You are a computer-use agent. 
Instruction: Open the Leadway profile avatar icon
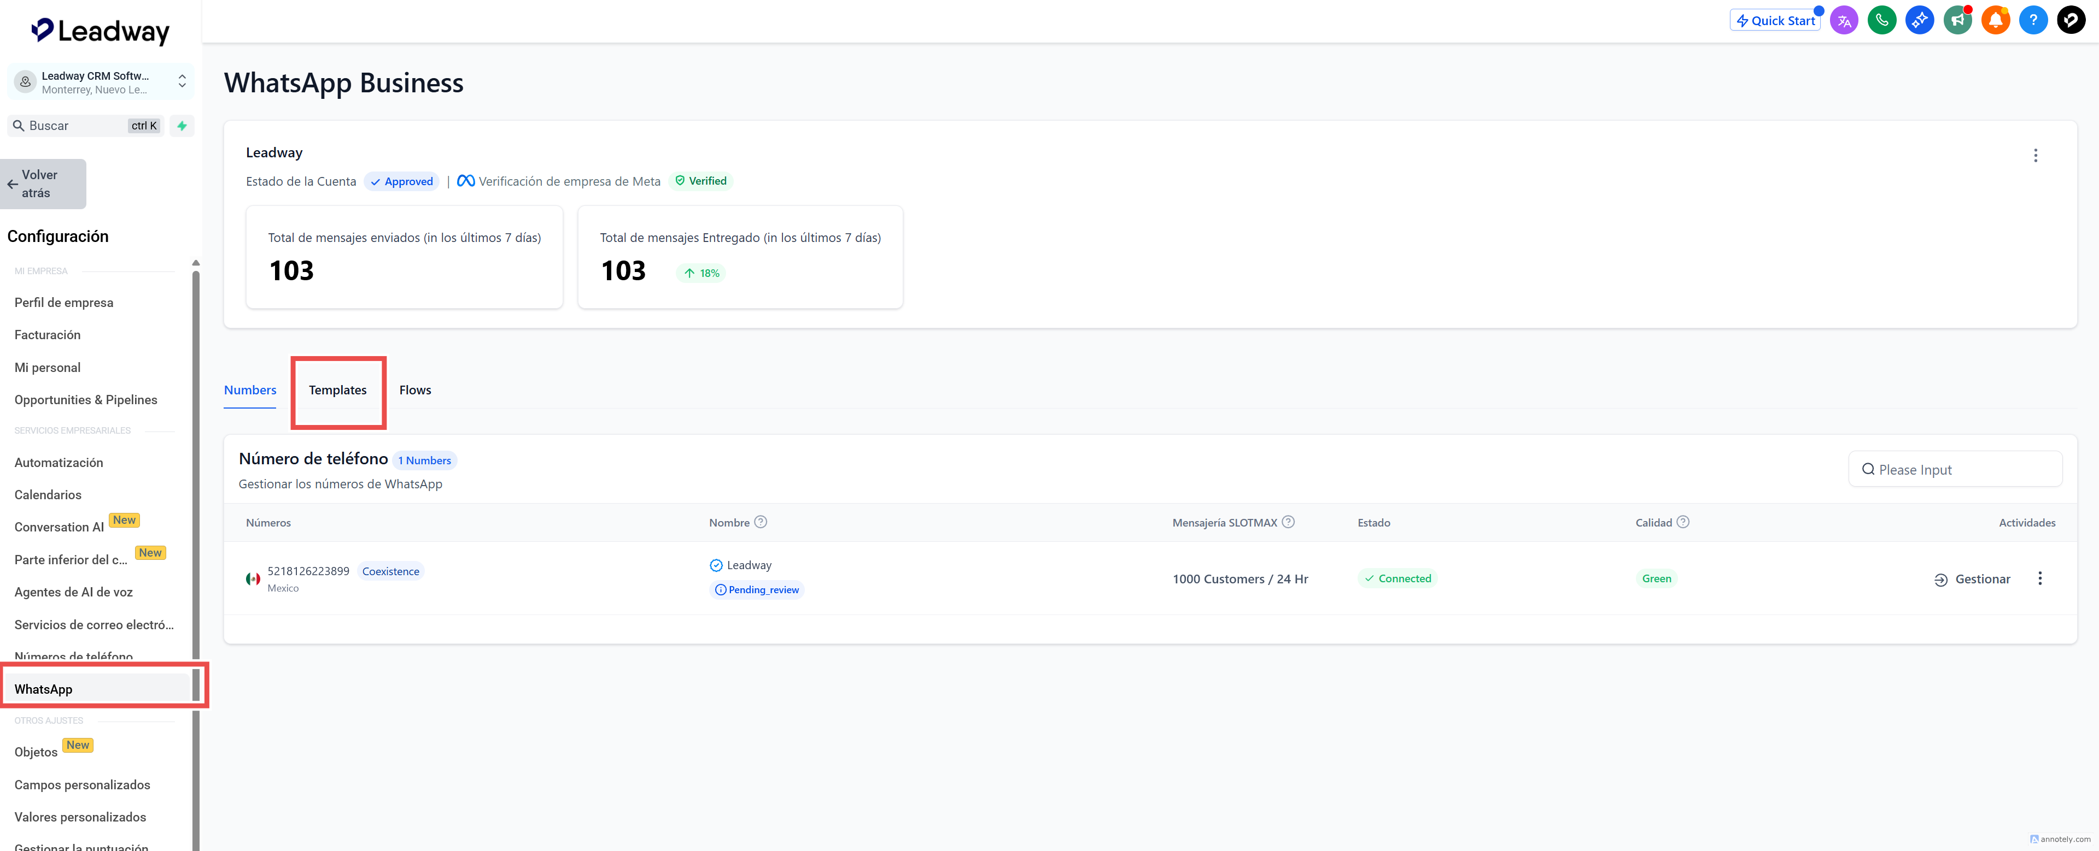pos(2071,20)
